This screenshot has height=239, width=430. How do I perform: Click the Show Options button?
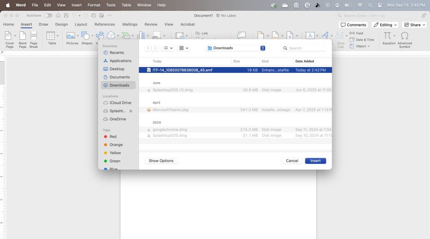click(x=161, y=161)
